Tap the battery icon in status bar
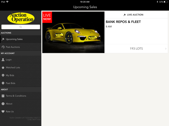 [x=166, y=2]
